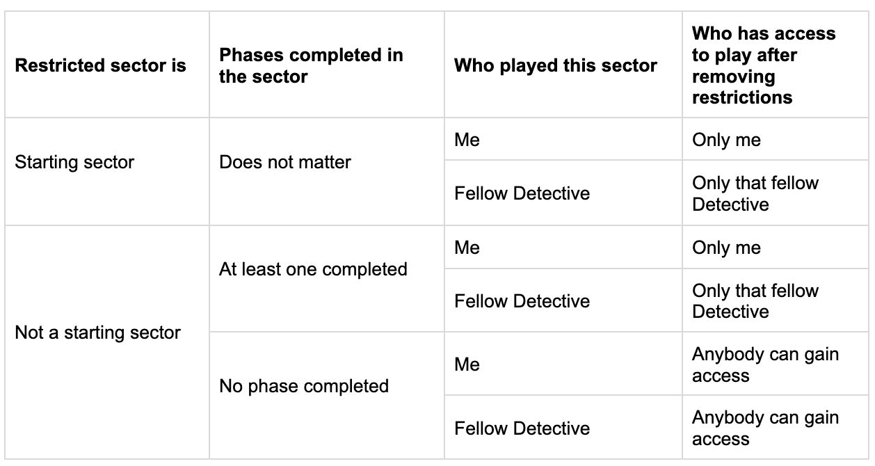Click 'Fellow Detective' in Starting sector rows

point(522,193)
